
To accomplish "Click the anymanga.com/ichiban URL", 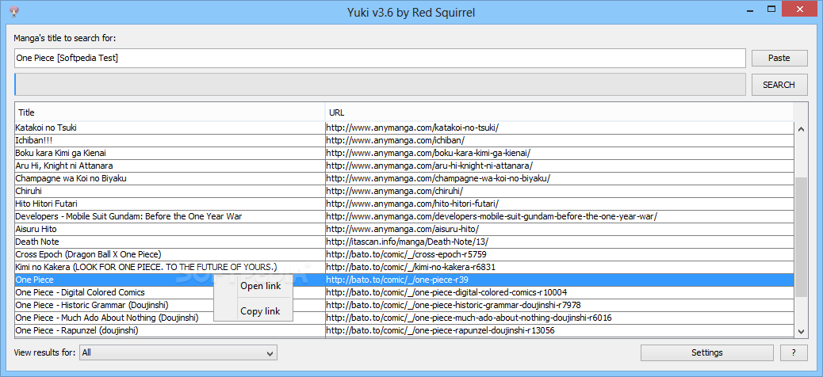I will click(x=395, y=140).
